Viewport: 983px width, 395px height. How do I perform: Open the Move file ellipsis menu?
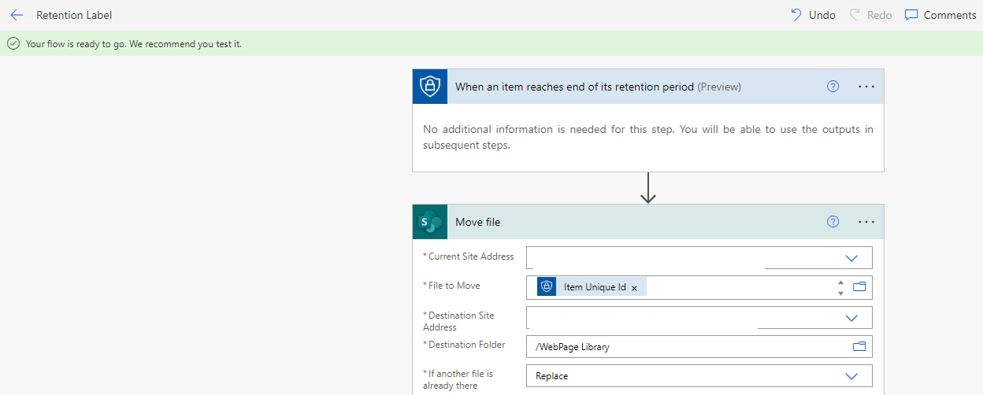866,222
